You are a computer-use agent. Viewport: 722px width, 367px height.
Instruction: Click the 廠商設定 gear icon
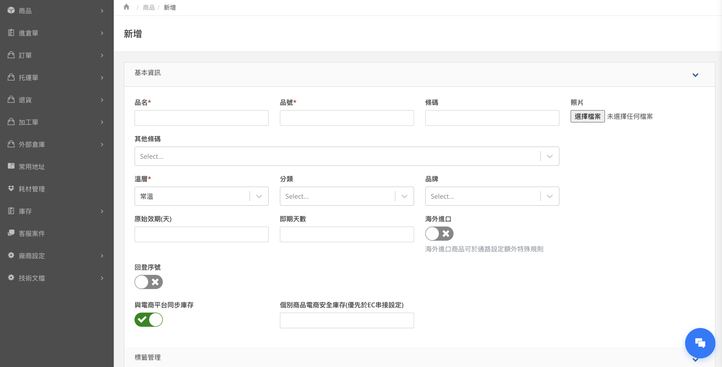point(11,255)
